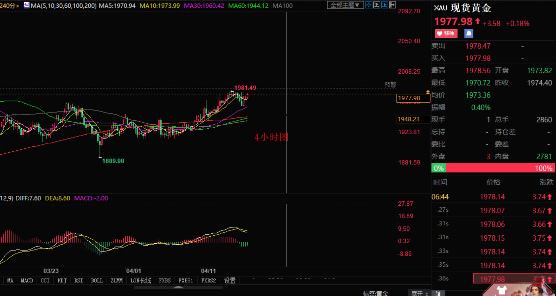Click the 1981.49 high price label

[x=245, y=88]
